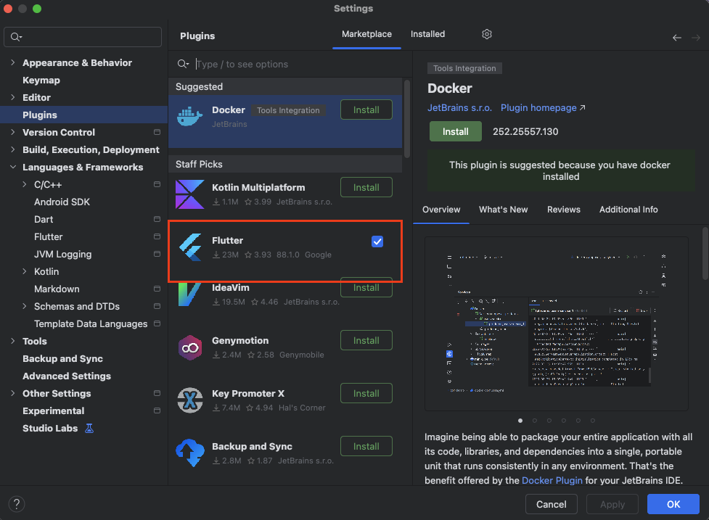Open the What's New tab
The height and width of the screenshot is (520, 709).
pyautogui.click(x=503, y=210)
